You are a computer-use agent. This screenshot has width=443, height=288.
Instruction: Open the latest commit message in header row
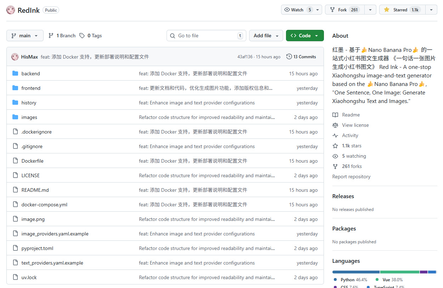(95, 57)
